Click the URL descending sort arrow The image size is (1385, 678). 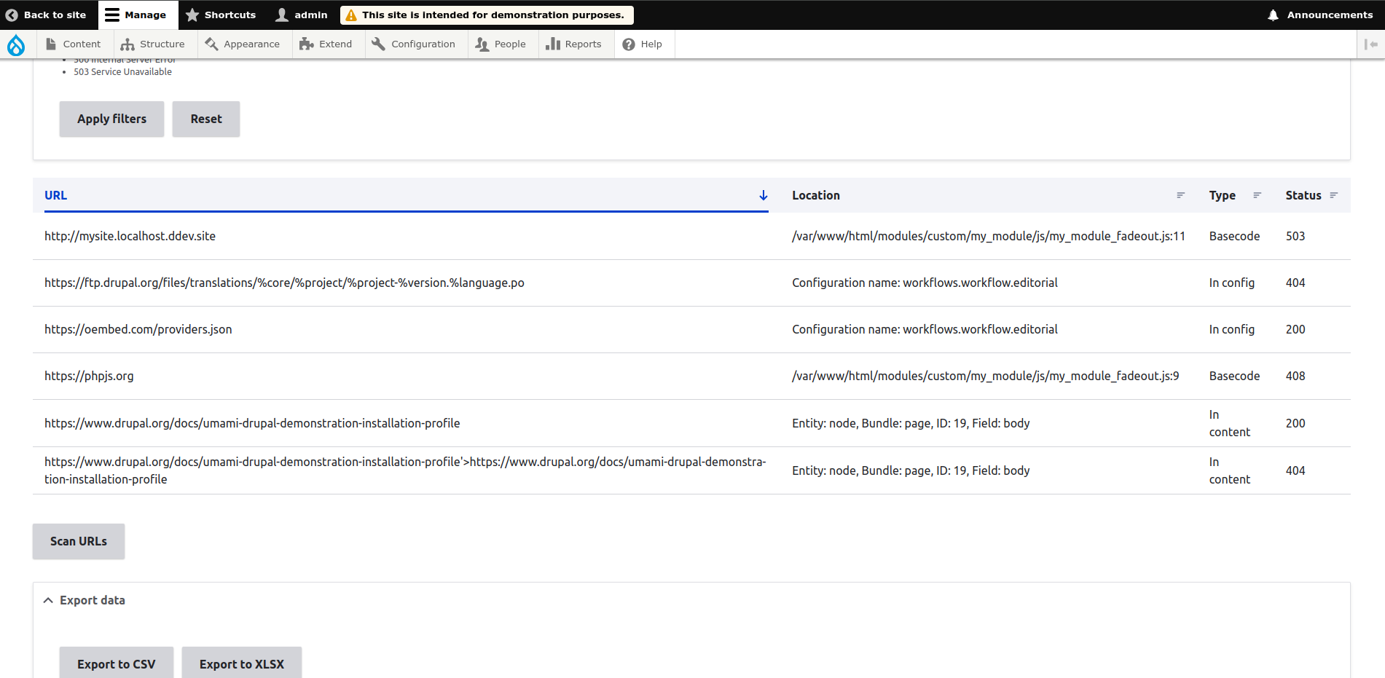[x=763, y=195]
